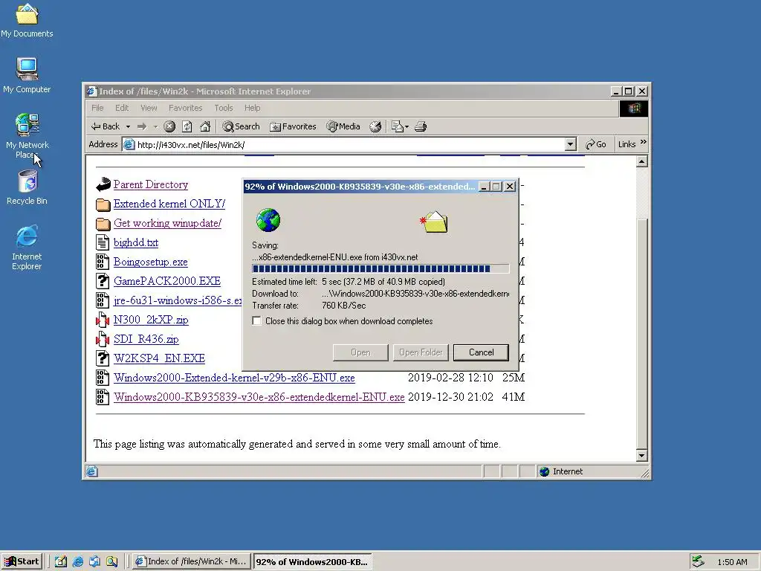This screenshot has height=571, width=761.
Task: Switch to Index of /files/Win2k taskbar button
Action: coord(192,562)
